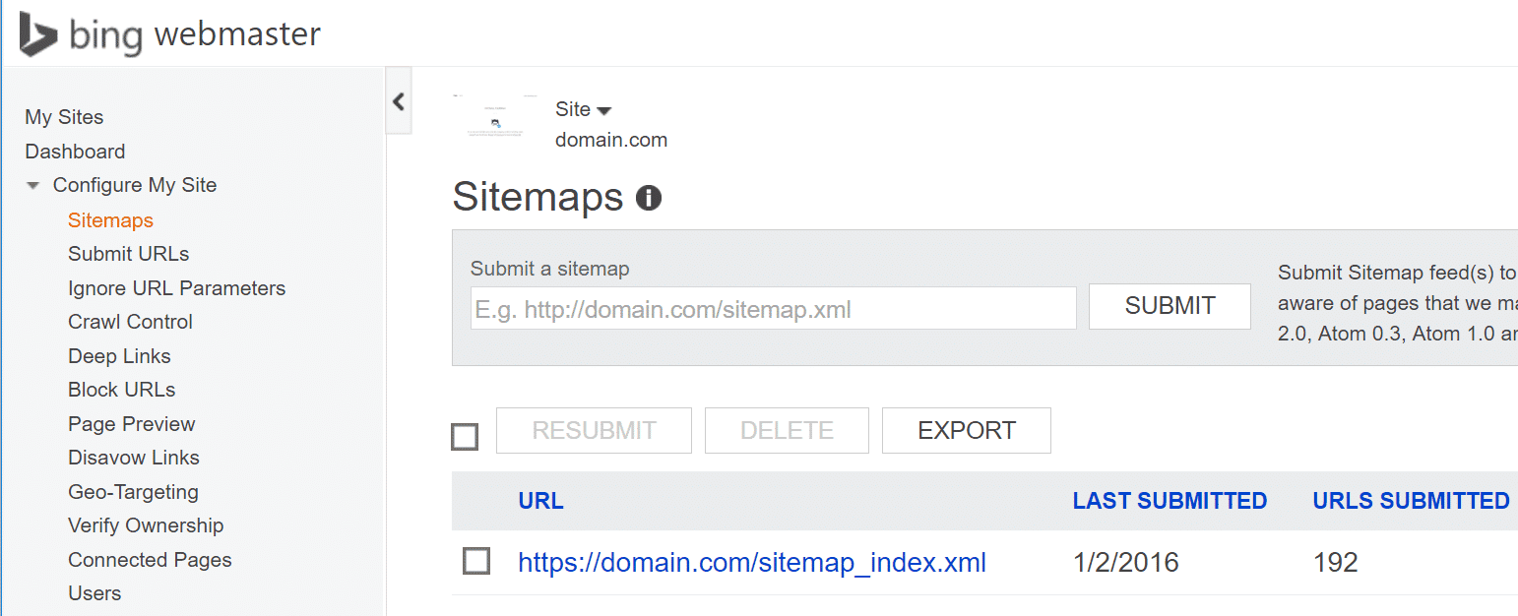Viewport: 1518px width, 616px height.
Task: Sort by the LAST SUBMITTED column
Action: pyautogui.click(x=1170, y=500)
